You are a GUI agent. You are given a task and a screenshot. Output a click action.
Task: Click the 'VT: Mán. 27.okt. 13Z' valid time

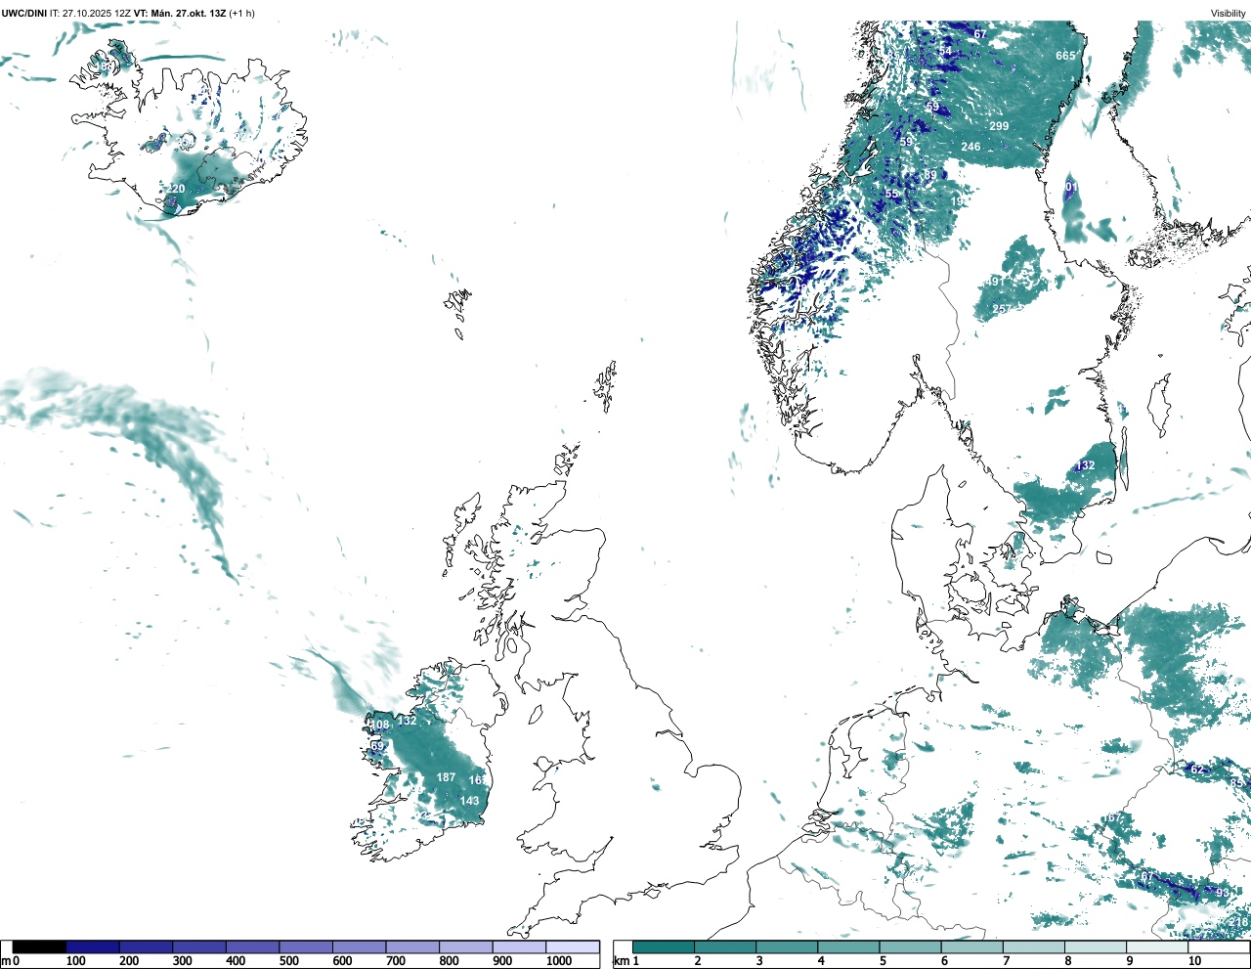pyautogui.click(x=179, y=13)
